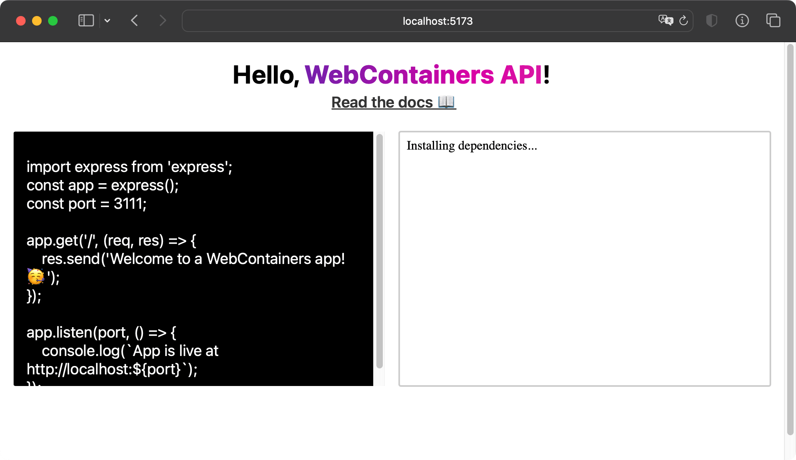Open the tab overview
Viewport: 796px width, 460px height.
tap(773, 20)
